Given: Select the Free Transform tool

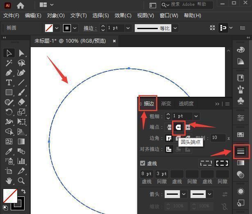Looking at the screenshot, I should coord(21,122).
